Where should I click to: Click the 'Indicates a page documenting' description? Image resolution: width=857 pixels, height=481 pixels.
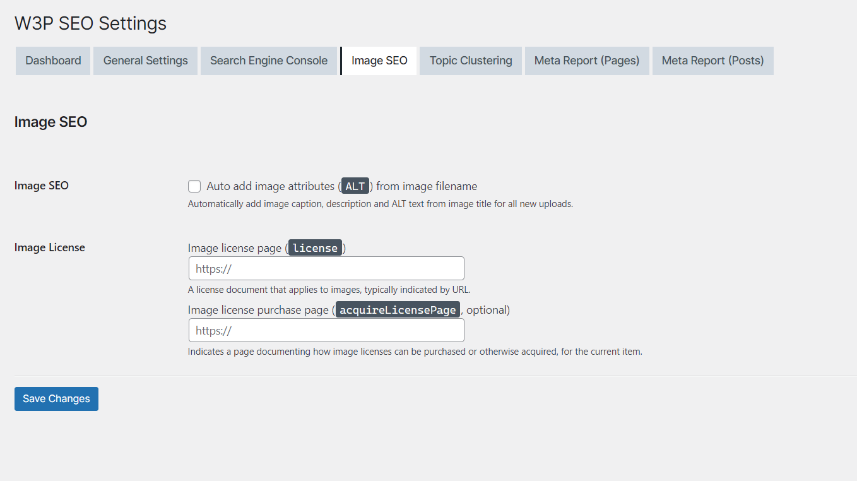tap(415, 352)
